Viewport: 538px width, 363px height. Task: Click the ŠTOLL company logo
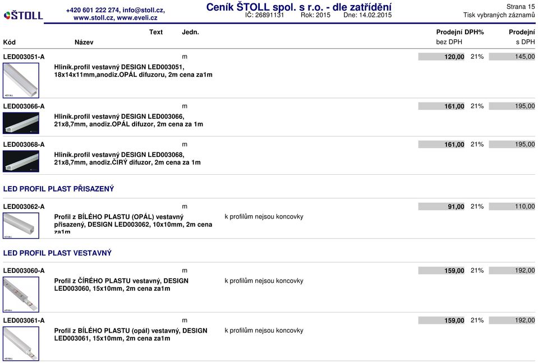point(24,16)
